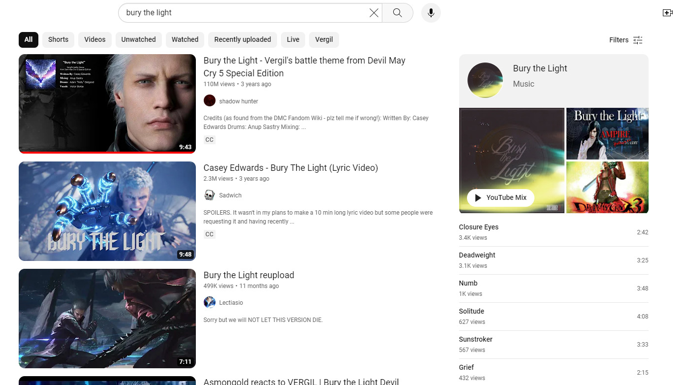Toggle the Watched filter chip
The width and height of the screenshot is (686, 385).
point(185,40)
